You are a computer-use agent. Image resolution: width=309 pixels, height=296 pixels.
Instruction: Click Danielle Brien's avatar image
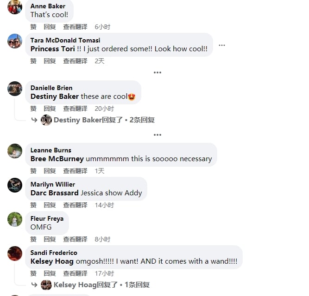15,89
